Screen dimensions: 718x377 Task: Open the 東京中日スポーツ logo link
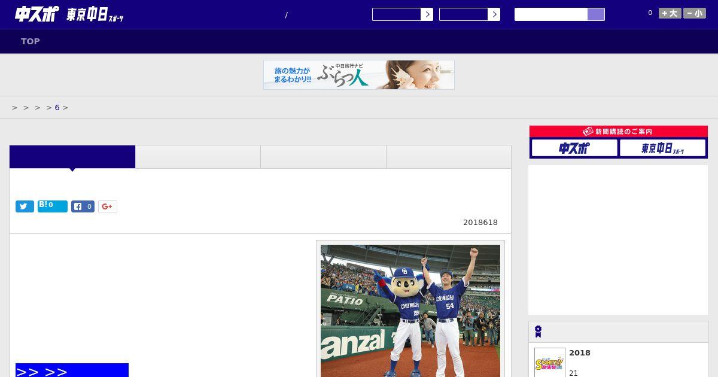(95, 15)
